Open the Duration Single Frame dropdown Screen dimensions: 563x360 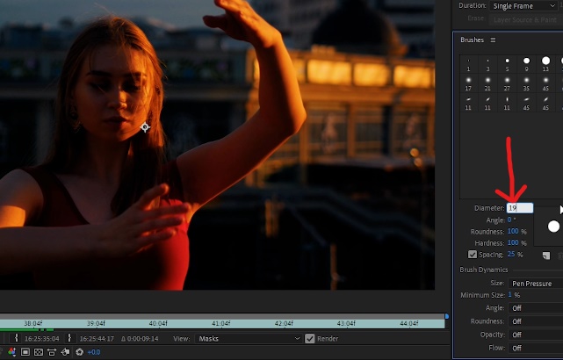523,6
